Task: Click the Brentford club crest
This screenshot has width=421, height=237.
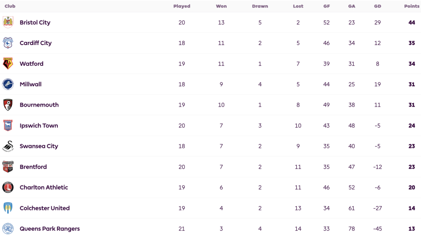Action: point(8,167)
